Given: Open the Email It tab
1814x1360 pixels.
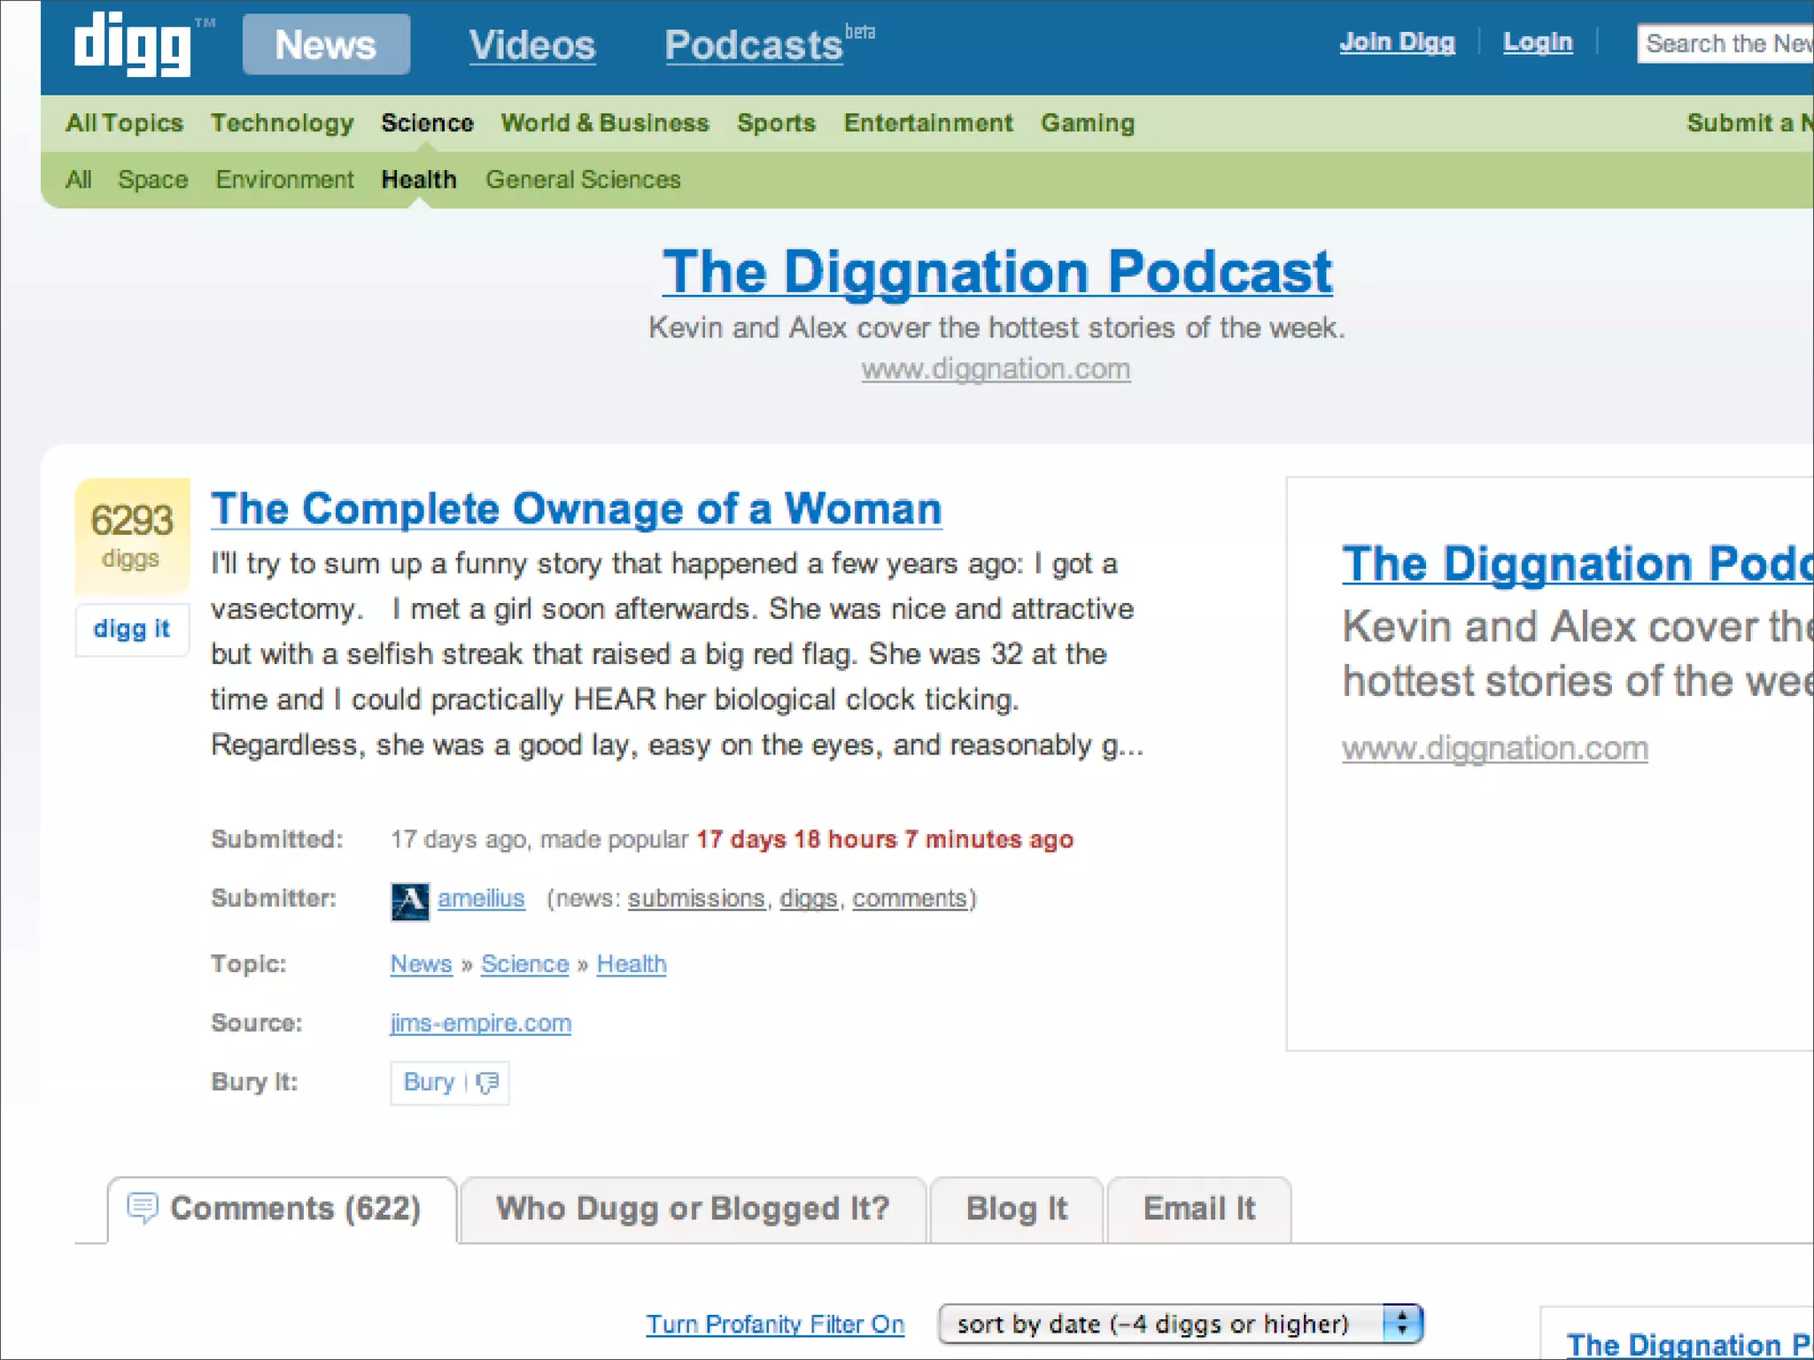Looking at the screenshot, I should coord(1199,1209).
